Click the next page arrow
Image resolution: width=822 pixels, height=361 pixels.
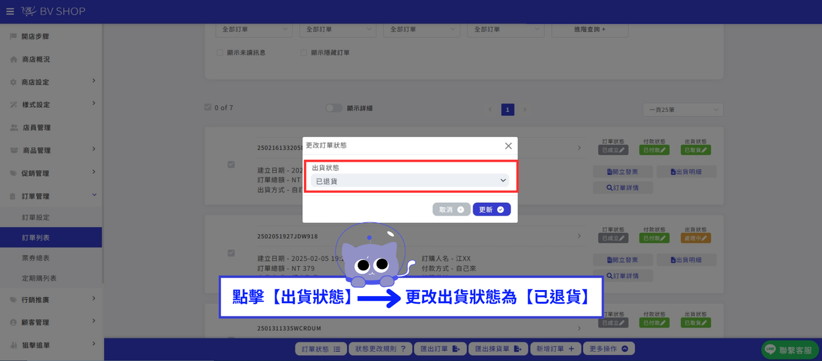point(525,110)
